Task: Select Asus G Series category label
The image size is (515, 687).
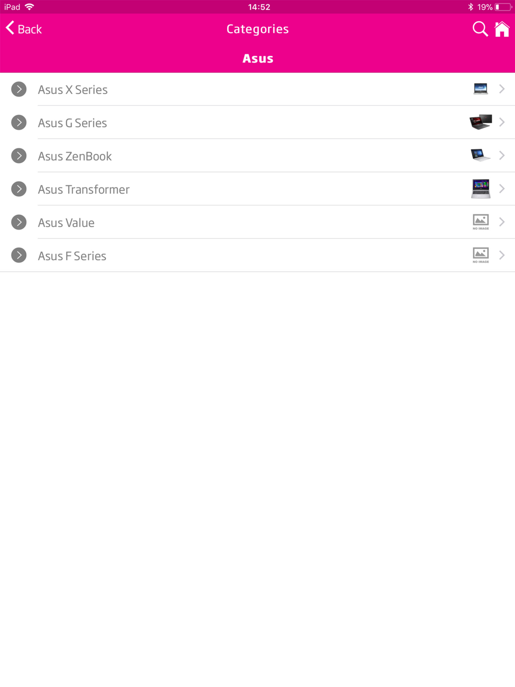Action: pos(73,123)
